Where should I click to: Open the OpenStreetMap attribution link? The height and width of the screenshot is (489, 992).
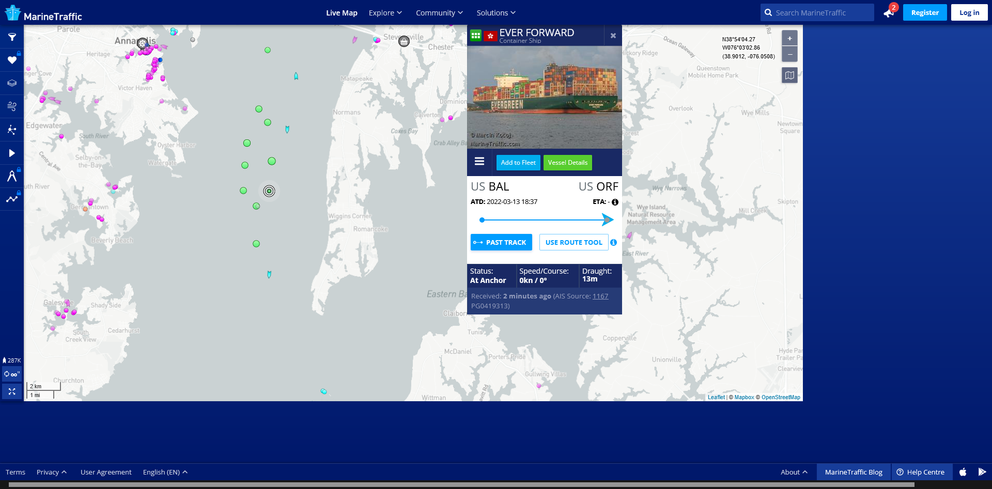[x=781, y=398]
